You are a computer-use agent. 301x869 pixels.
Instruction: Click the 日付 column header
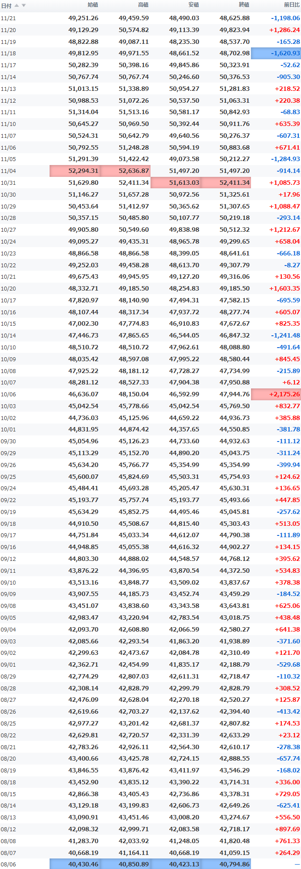[6, 6]
